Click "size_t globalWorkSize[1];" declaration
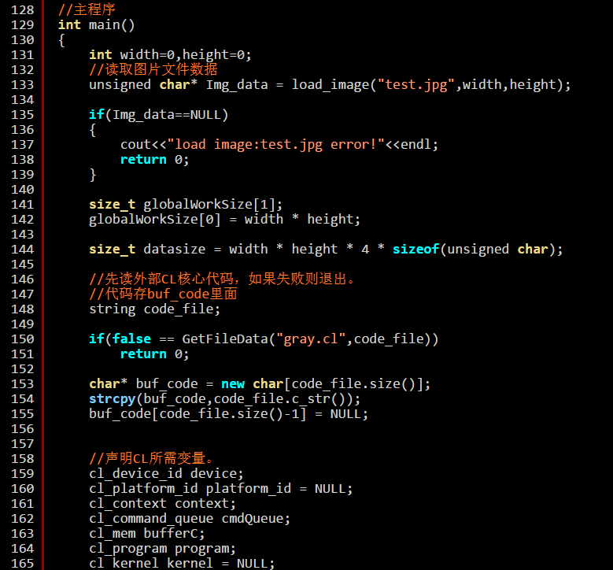 (x=186, y=204)
